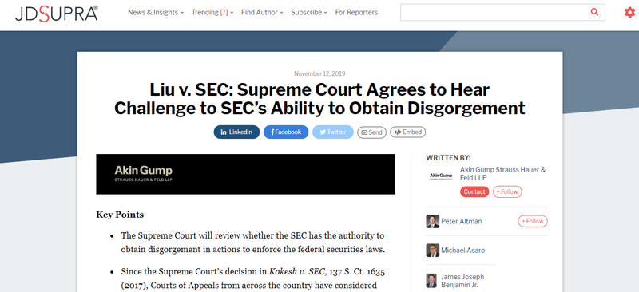Open the For Reporters page
Image resolution: width=639 pixels, height=292 pixels.
(356, 13)
